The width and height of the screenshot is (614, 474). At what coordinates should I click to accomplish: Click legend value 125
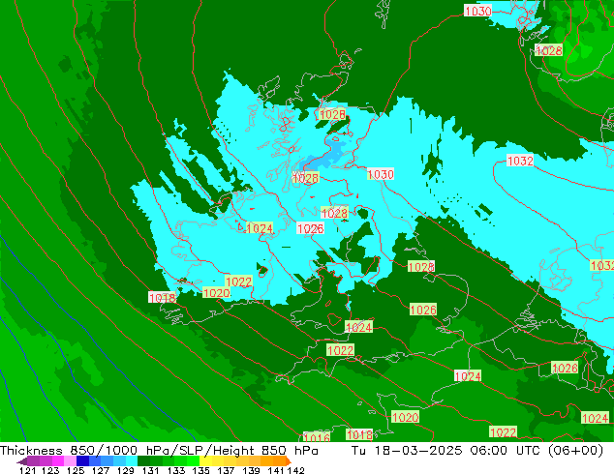click(76, 470)
